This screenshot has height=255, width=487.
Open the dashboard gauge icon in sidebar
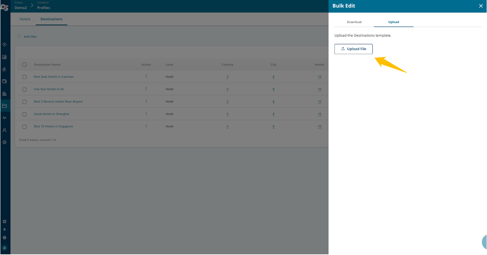tap(4, 45)
